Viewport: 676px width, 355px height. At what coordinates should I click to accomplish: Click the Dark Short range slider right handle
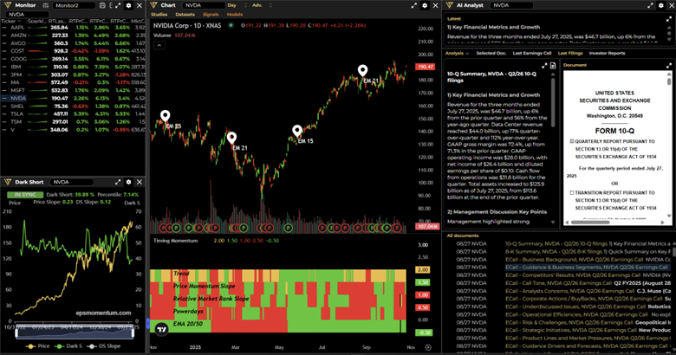pyautogui.click(x=133, y=332)
